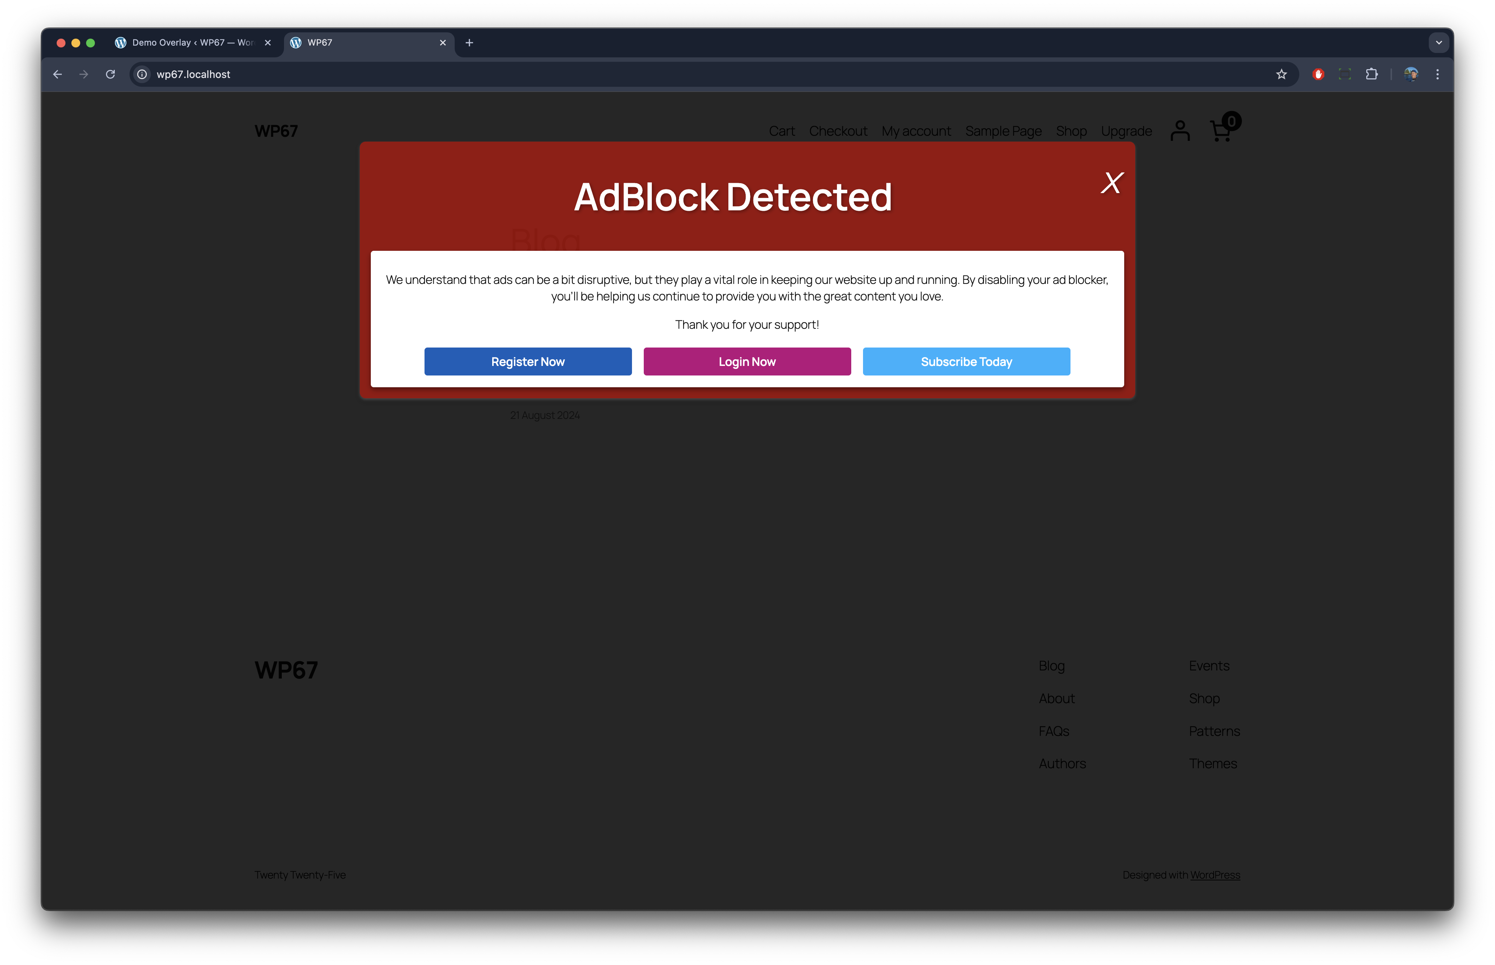Viewport: 1495px width, 965px height.
Task: Close the AdBlock Detected overlay with X
Action: (1112, 183)
